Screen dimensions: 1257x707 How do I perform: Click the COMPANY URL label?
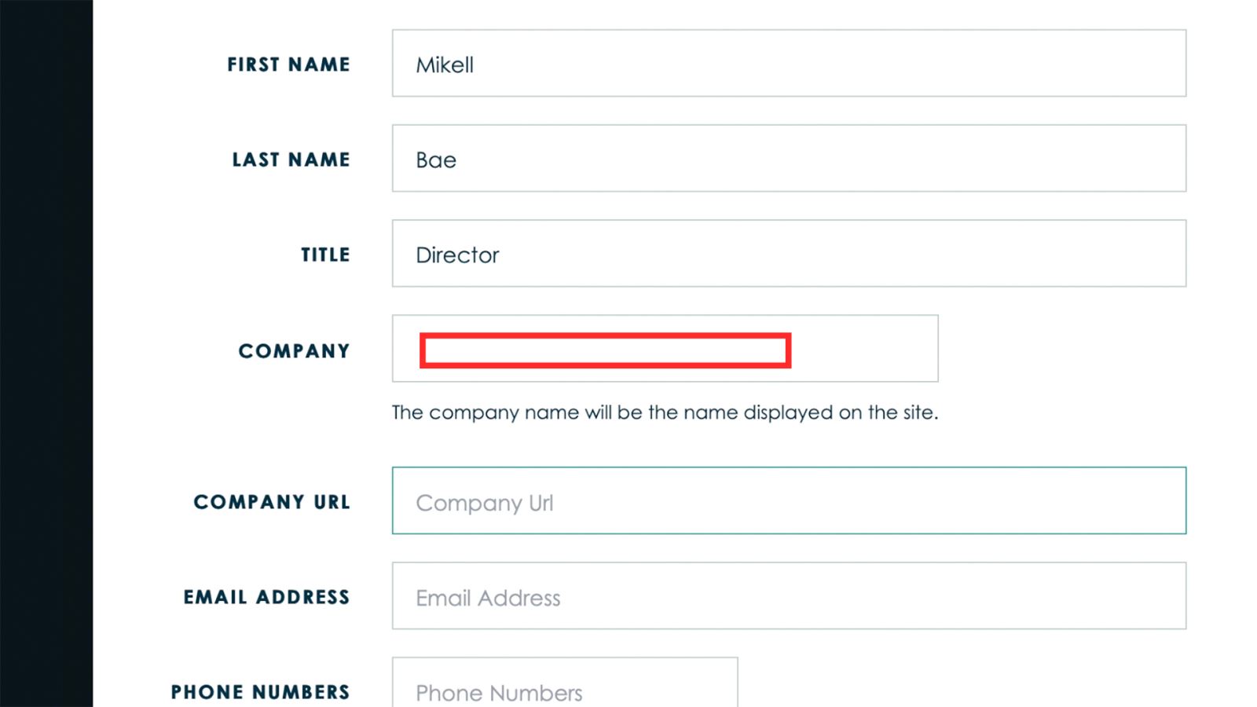pyautogui.click(x=272, y=502)
